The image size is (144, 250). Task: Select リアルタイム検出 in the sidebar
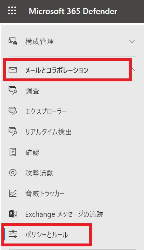49,132
